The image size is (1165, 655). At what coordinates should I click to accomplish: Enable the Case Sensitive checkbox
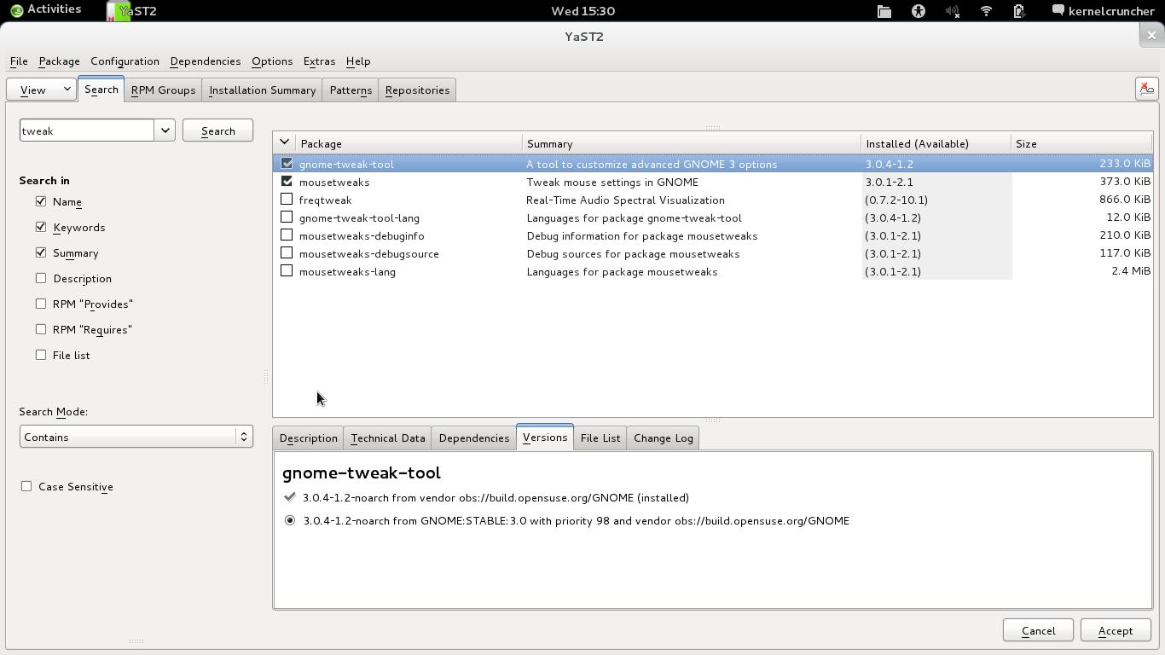pos(26,486)
